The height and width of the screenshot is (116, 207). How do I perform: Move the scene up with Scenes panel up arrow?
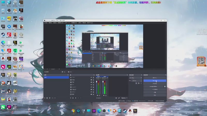coord(53,98)
